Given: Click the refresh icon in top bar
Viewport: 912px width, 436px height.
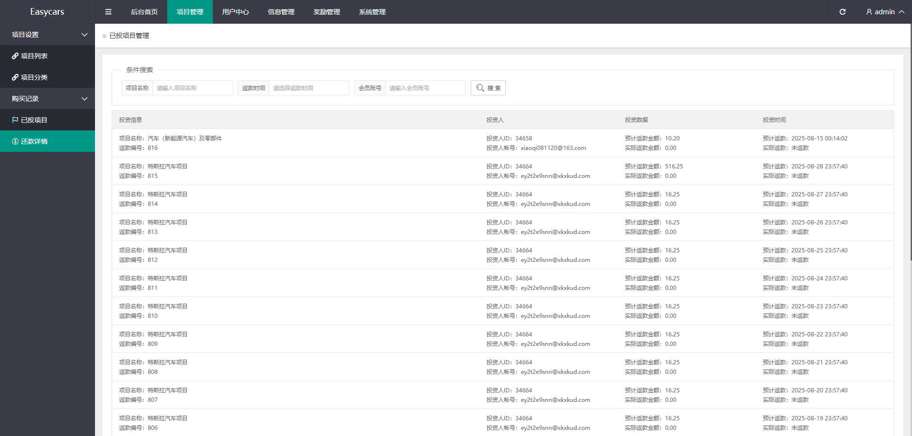Looking at the screenshot, I should pos(842,12).
